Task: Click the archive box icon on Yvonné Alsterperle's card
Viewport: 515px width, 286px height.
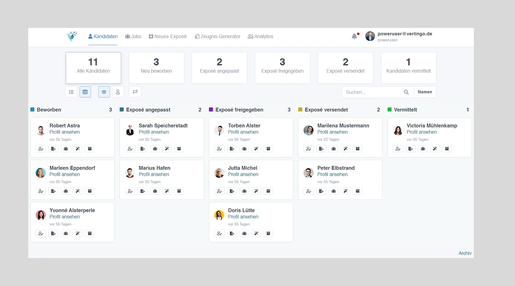Action: (x=90, y=233)
